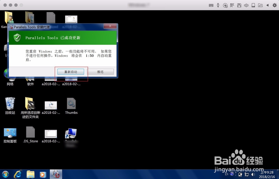Viewport: 279px width, 179px height.
Task: Click the network monitor tray icon
Action: (247, 174)
